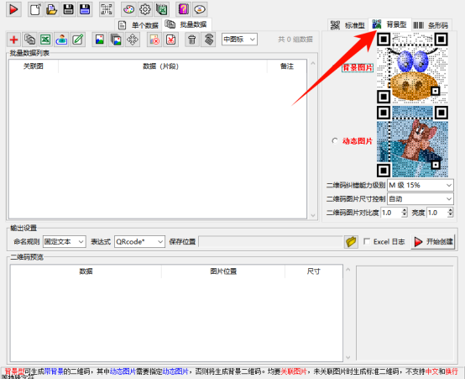Enable the Excel 日志 checkbox

point(367,241)
